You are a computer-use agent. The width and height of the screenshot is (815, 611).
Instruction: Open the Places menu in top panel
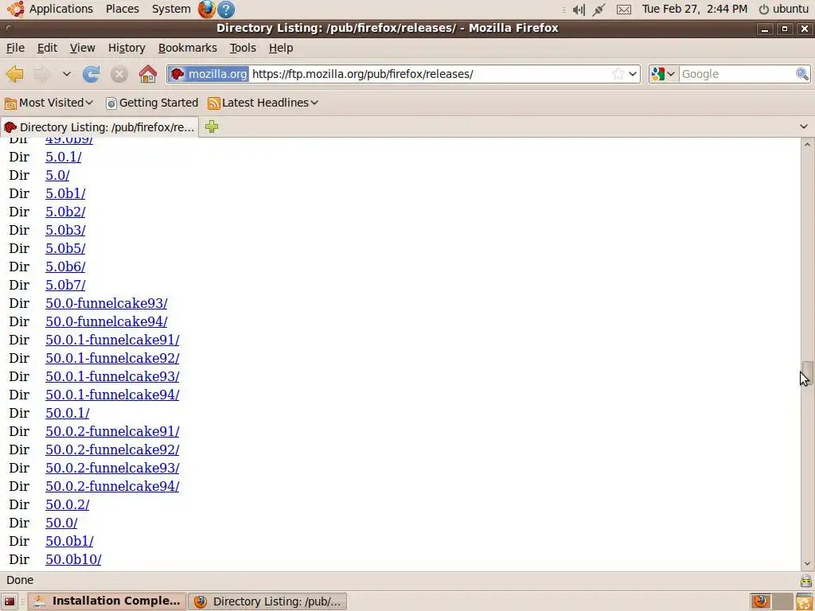[x=122, y=9]
